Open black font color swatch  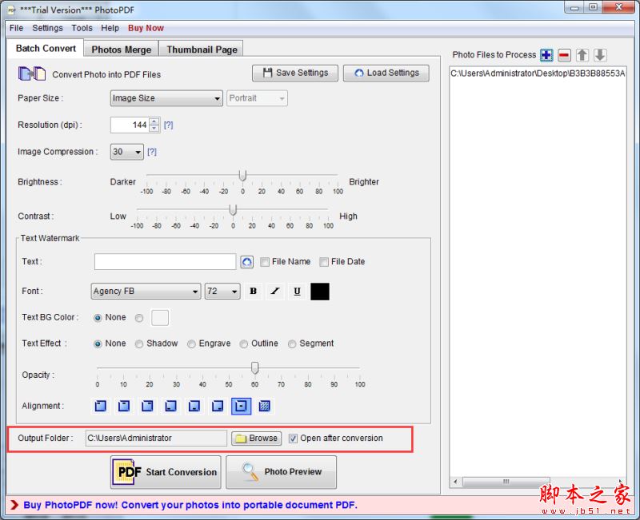pos(320,292)
